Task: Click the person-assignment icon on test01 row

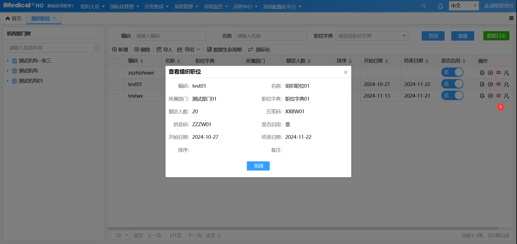Action: (506, 84)
